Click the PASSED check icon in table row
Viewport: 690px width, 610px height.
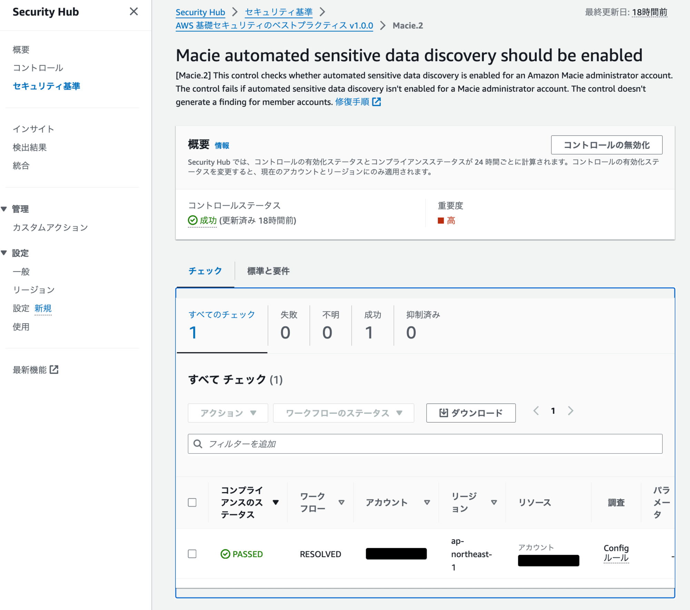coord(225,554)
